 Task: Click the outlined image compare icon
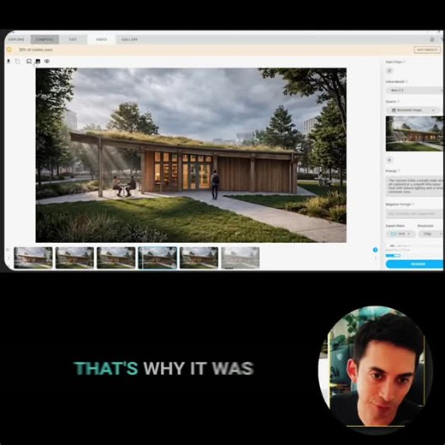29,62
